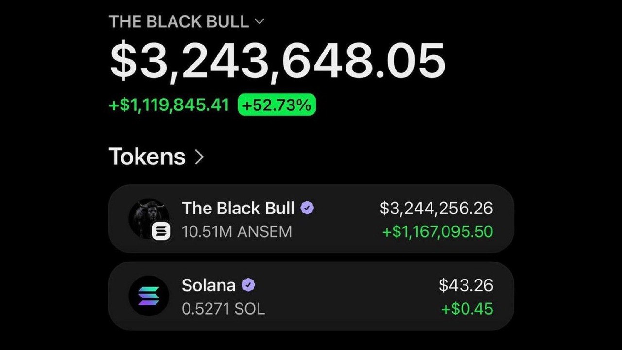Click The Black Bull token avatar
This screenshot has width=622, height=350.
pyautogui.click(x=149, y=218)
